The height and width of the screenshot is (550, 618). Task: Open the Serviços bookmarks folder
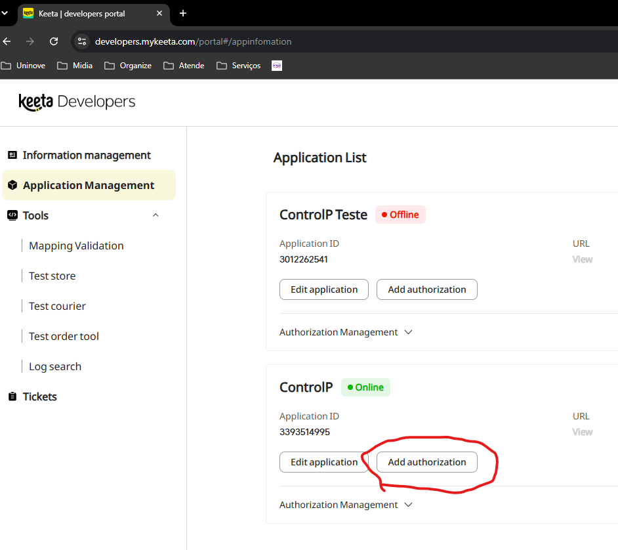[x=238, y=66]
